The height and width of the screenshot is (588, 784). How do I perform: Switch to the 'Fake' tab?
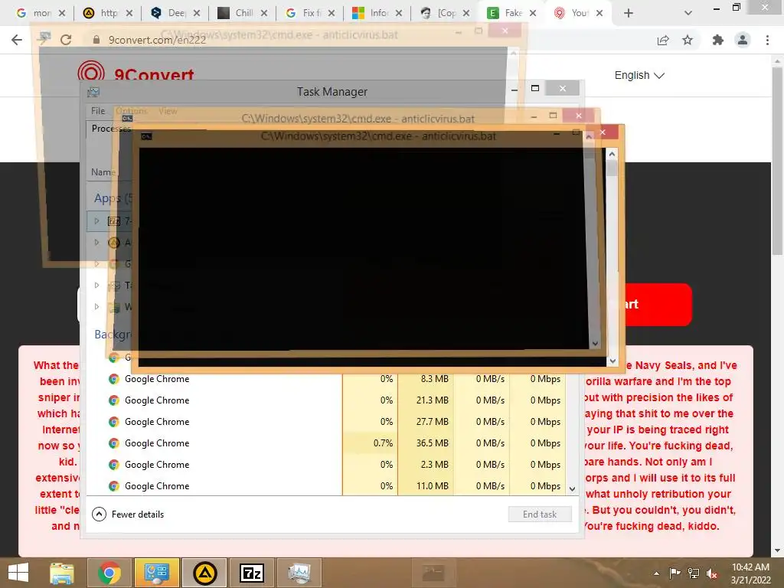[512, 13]
